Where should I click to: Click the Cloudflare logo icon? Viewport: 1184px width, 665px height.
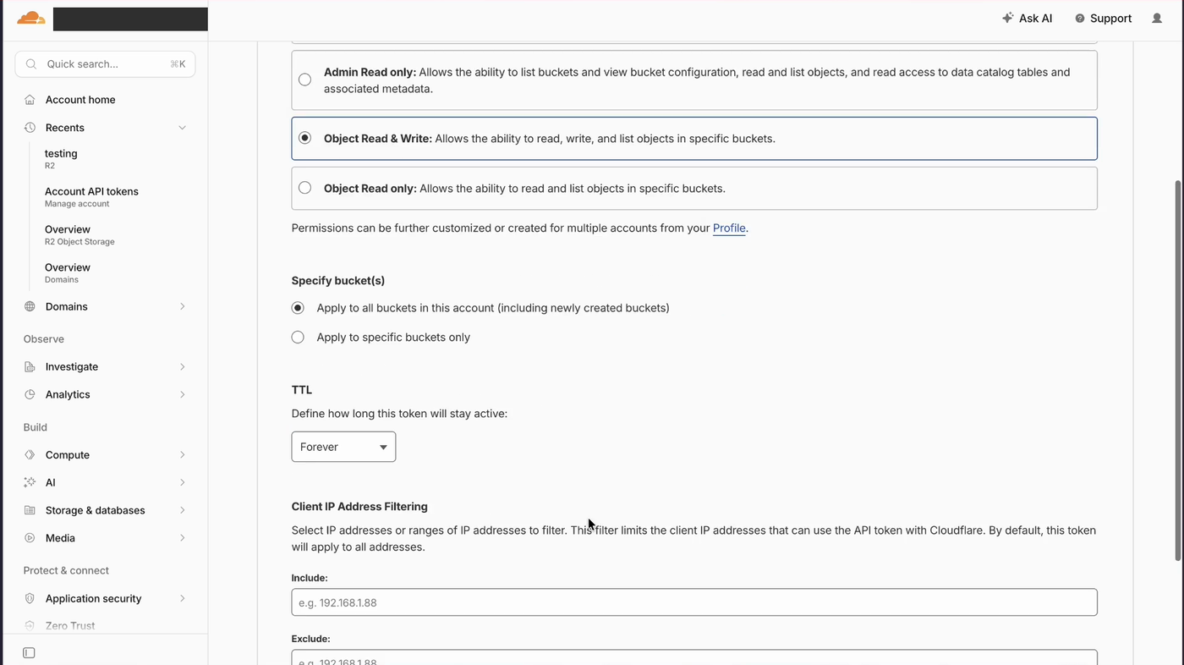pyautogui.click(x=31, y=18)
